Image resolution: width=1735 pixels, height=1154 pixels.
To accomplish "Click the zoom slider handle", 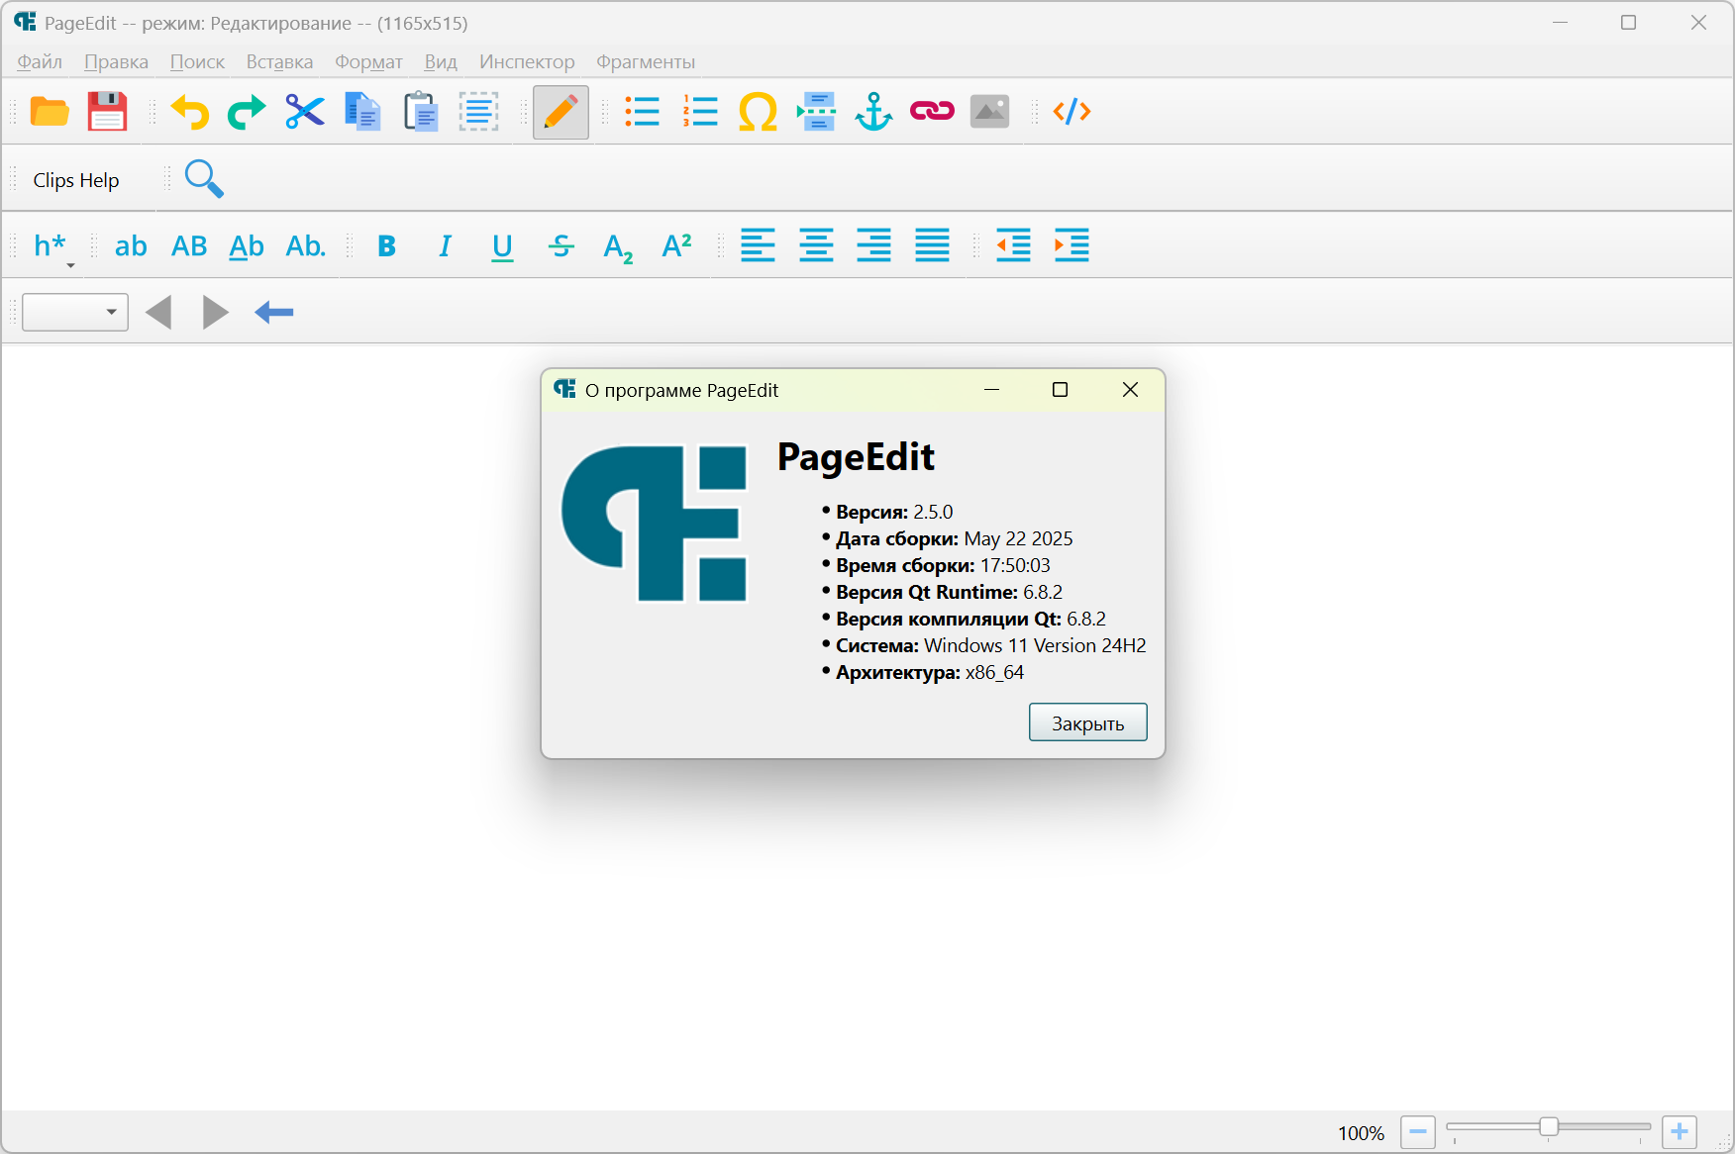I will 1549,1127.
